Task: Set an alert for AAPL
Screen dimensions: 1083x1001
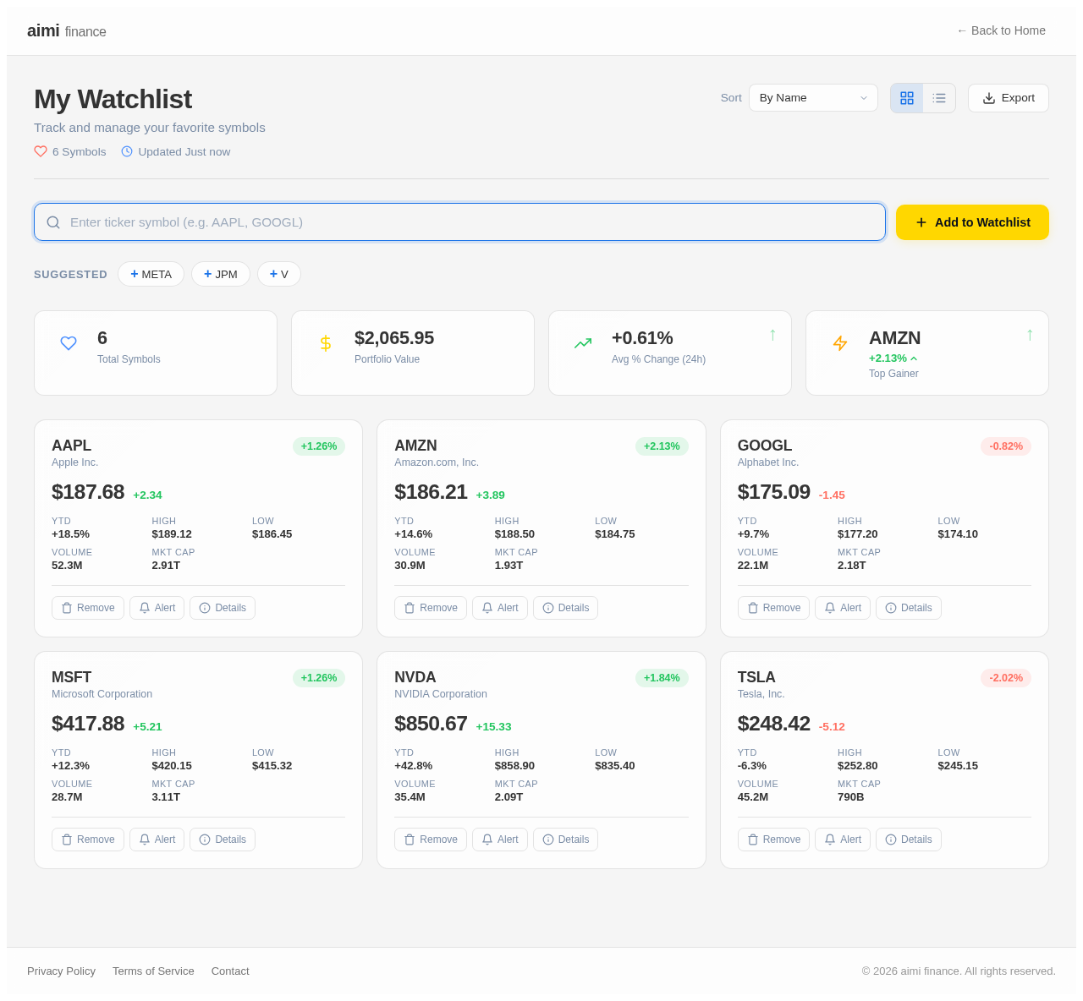Action: click(x=157, y=608)
